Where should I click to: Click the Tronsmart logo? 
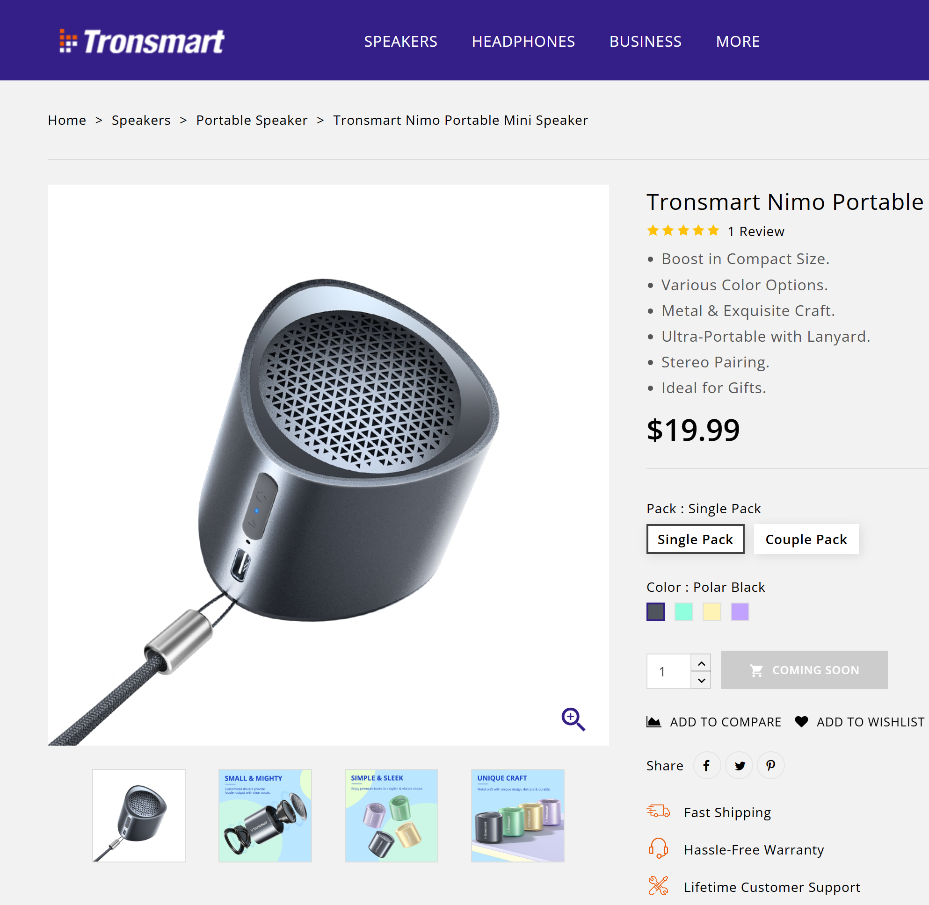(x=140, y=42)
